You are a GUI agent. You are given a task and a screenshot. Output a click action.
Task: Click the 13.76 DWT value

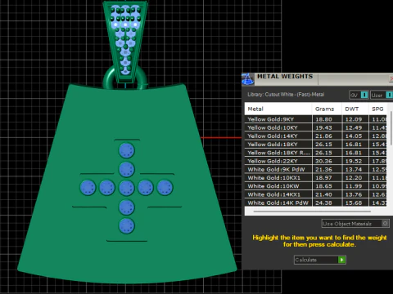[354, 194]
